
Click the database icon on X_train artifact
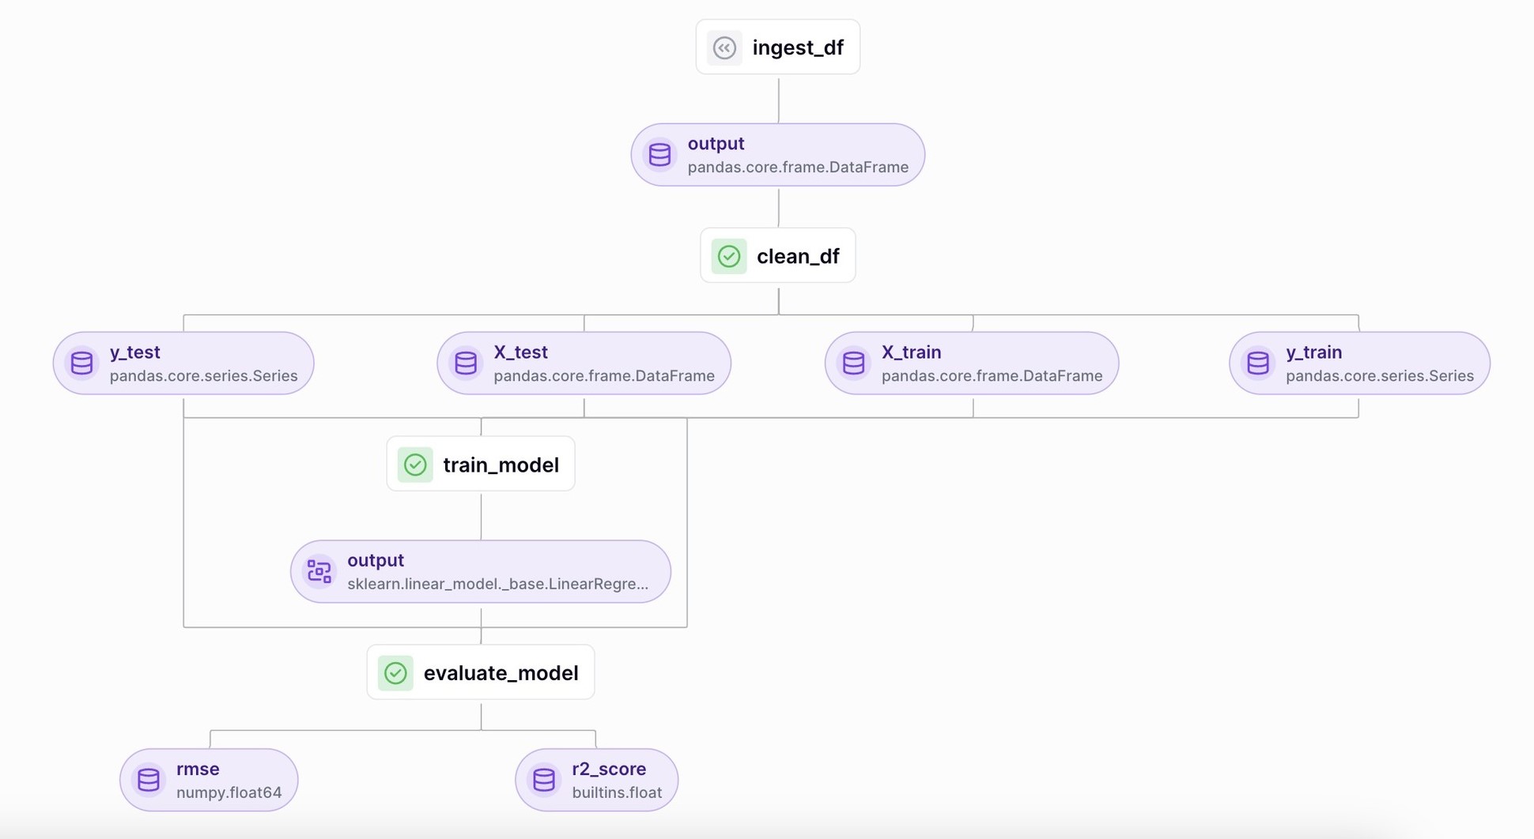pyautogui.click(x=853, y=363)
